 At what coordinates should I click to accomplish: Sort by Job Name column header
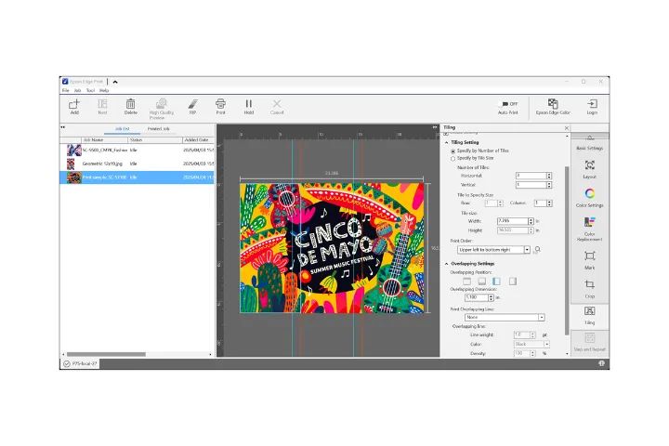coord(105,140)
